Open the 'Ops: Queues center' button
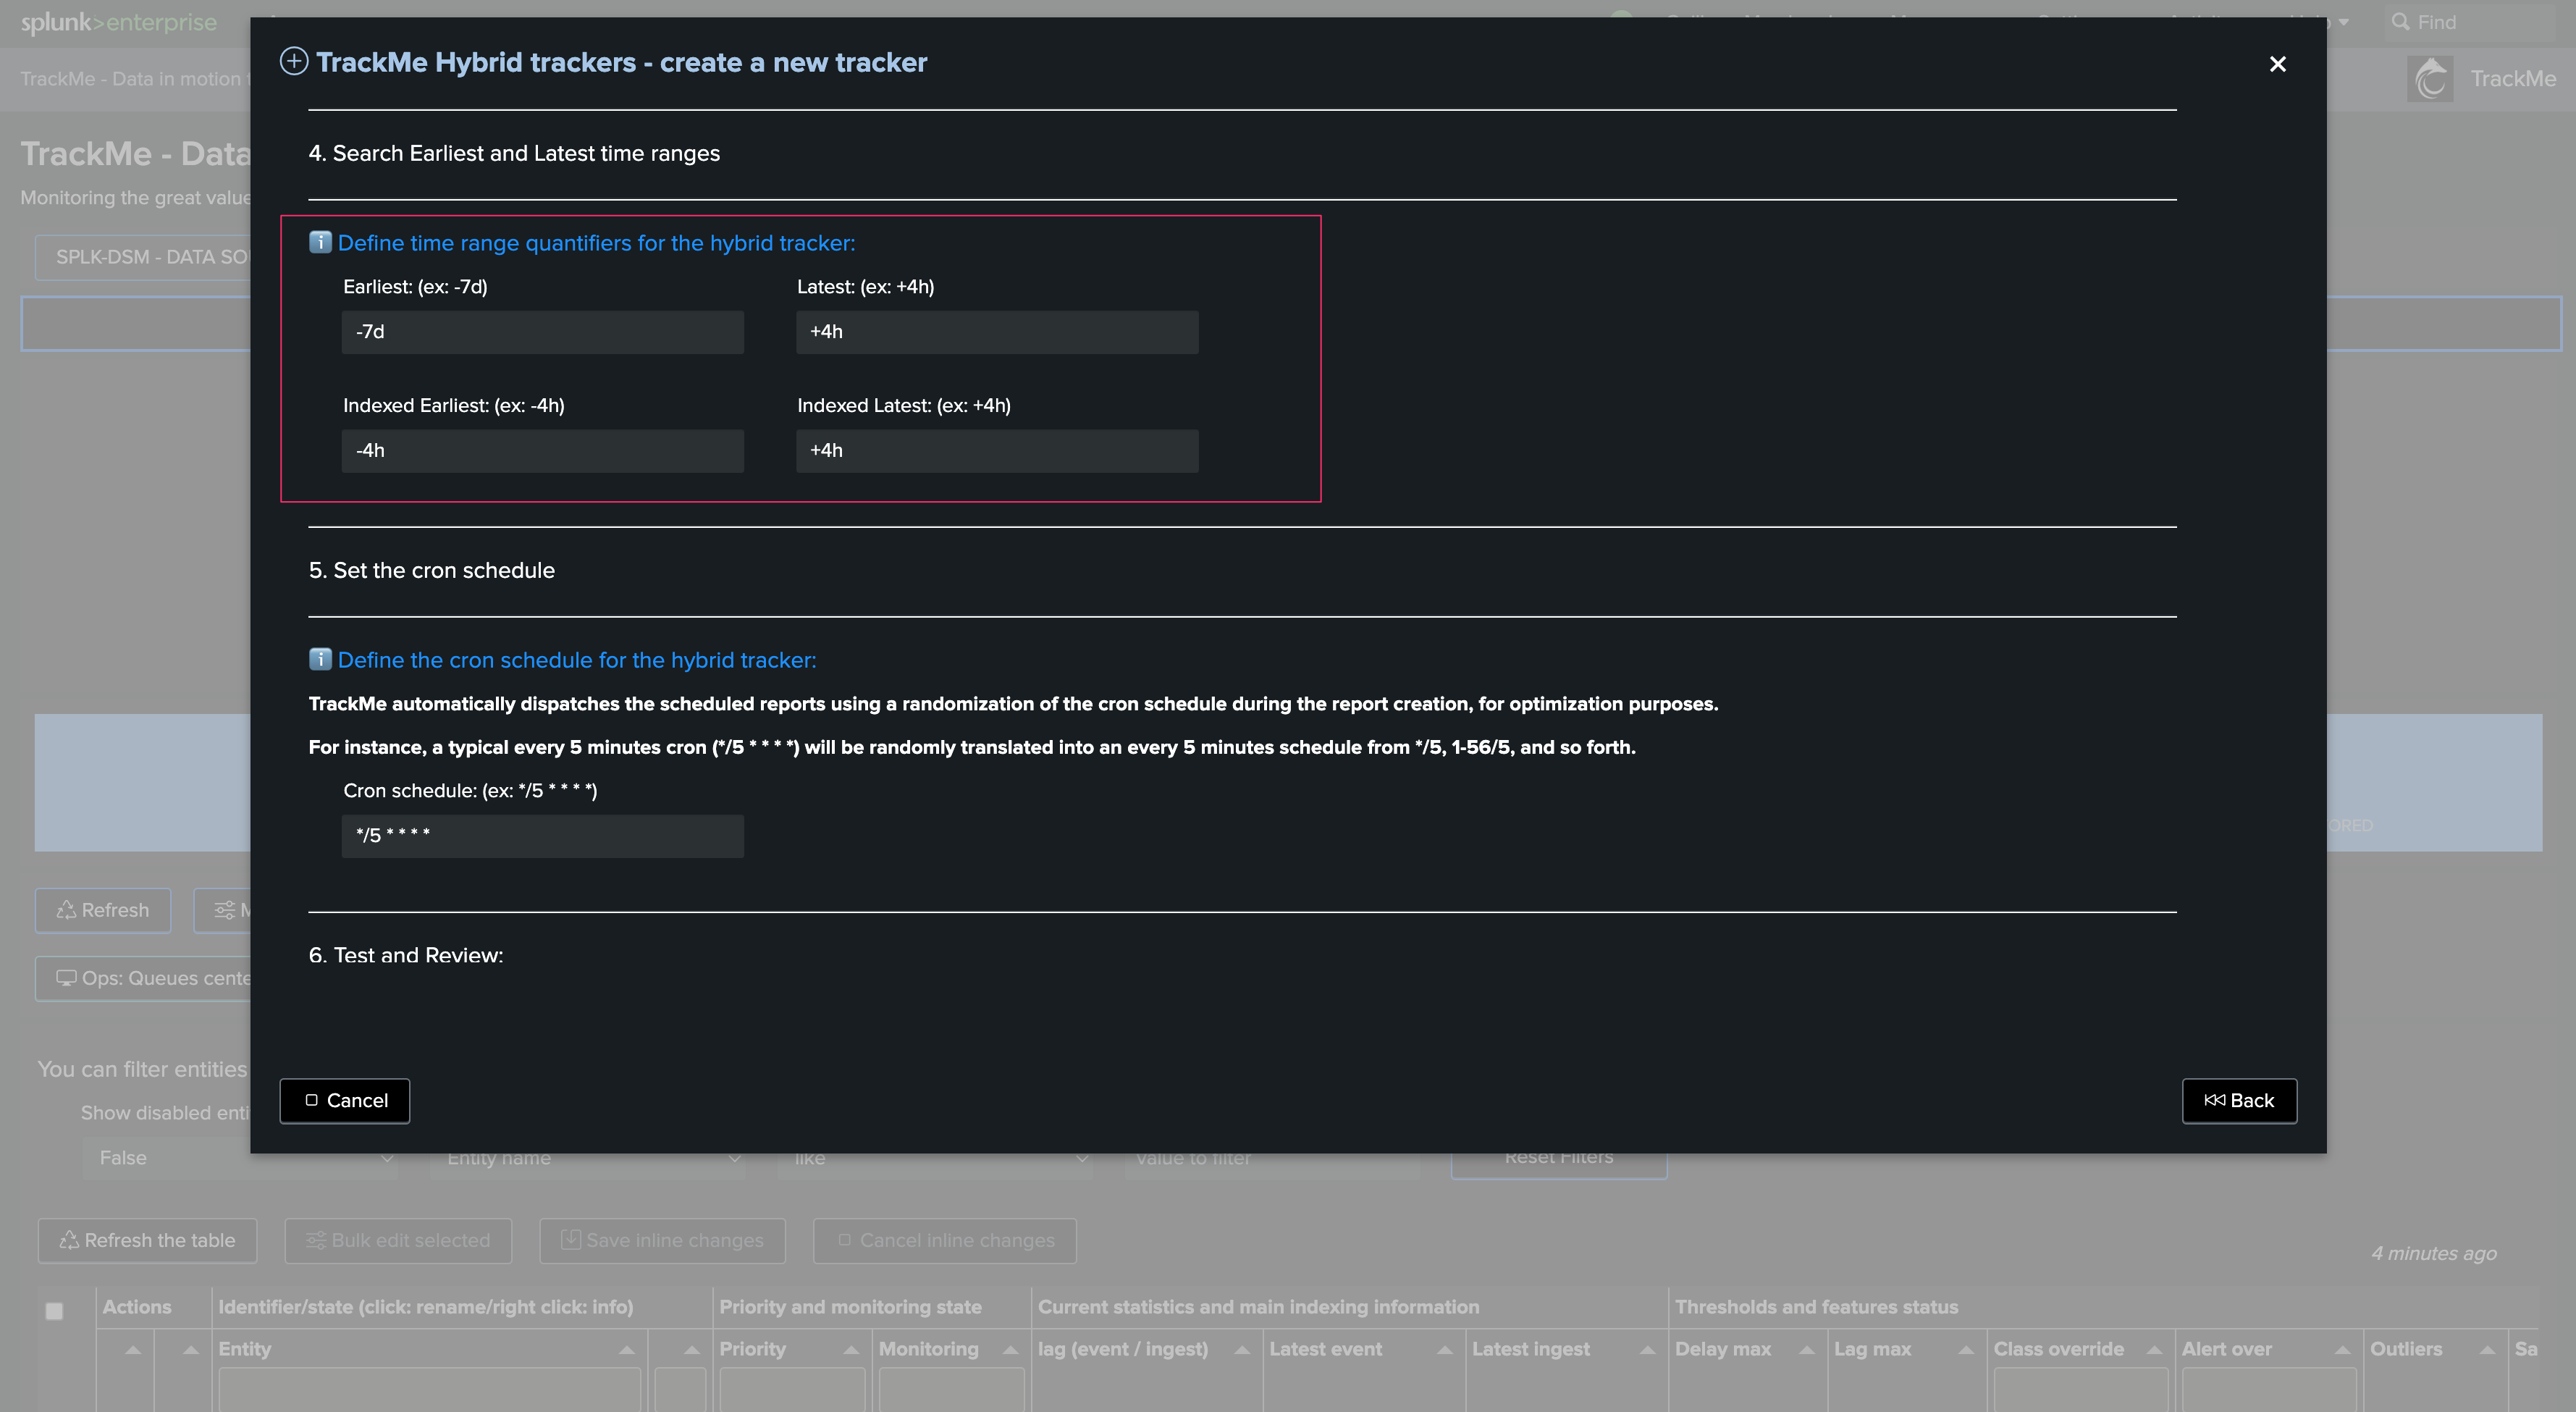This screenshot has height=1412, width=2576. (145, 978)
